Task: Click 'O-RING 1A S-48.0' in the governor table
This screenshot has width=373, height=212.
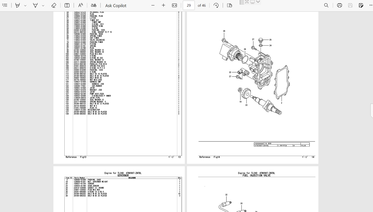Action: click(96, 192)
